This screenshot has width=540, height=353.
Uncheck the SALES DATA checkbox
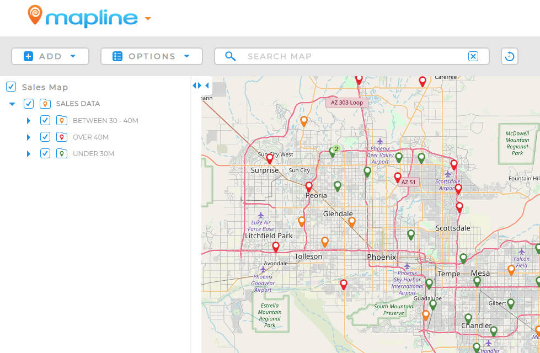tap(29, 103)
